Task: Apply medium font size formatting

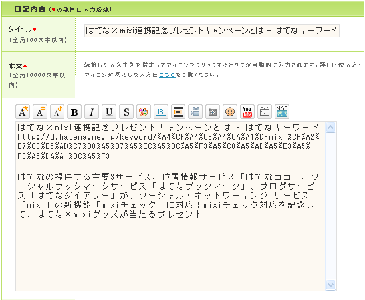Action: 40,112
